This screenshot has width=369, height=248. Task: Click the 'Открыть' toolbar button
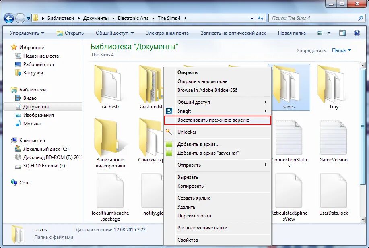70,33
